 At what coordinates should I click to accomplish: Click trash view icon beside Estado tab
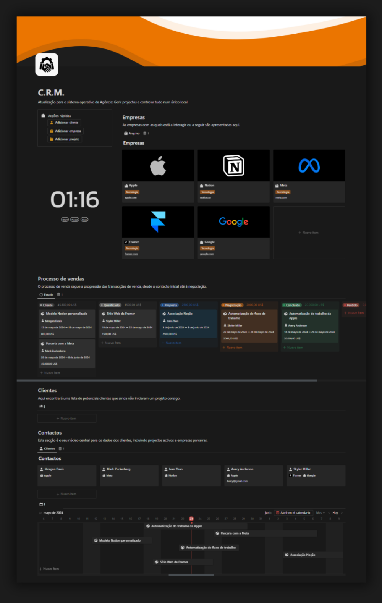(x=59, y=294)
